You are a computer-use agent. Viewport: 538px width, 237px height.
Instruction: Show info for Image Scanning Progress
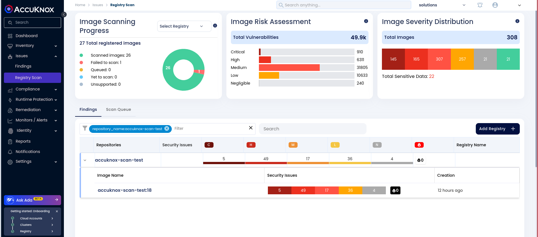point(215,25)
